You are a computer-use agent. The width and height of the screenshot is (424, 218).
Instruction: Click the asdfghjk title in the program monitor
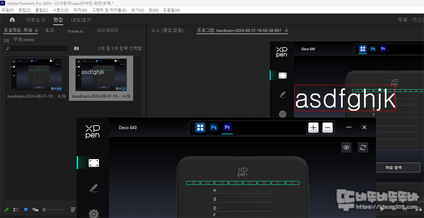click(x=345, y=98)
